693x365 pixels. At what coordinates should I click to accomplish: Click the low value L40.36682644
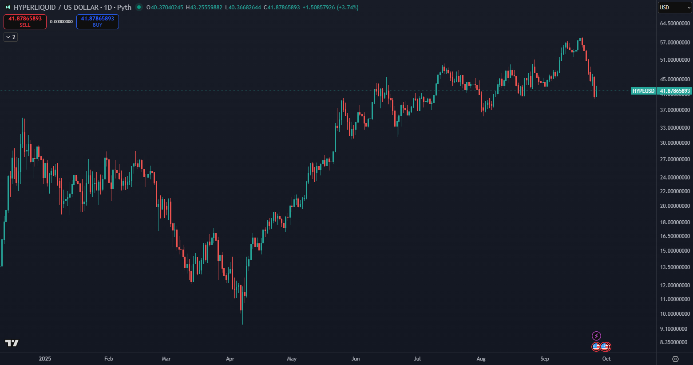click(243, 8)
